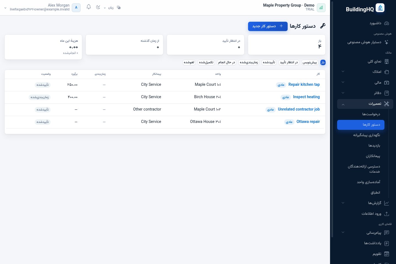Click the پیام‌رسانی message icon
The height and width of the screenshot is (264, 396).
(x=386, y=233)
